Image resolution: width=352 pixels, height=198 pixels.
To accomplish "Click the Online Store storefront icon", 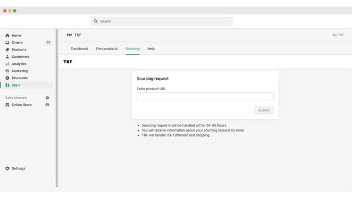I will [x=7, y=105].
